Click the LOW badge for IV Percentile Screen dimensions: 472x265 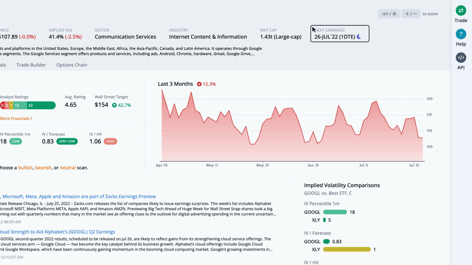[x=15, y=141]
